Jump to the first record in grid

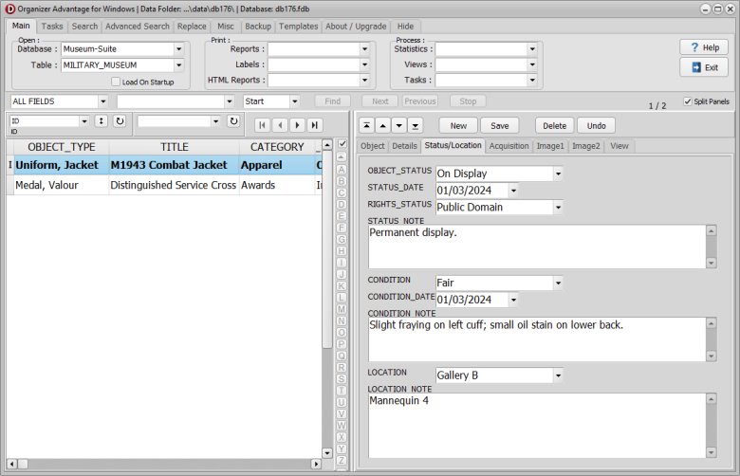(x=262, y=124)
